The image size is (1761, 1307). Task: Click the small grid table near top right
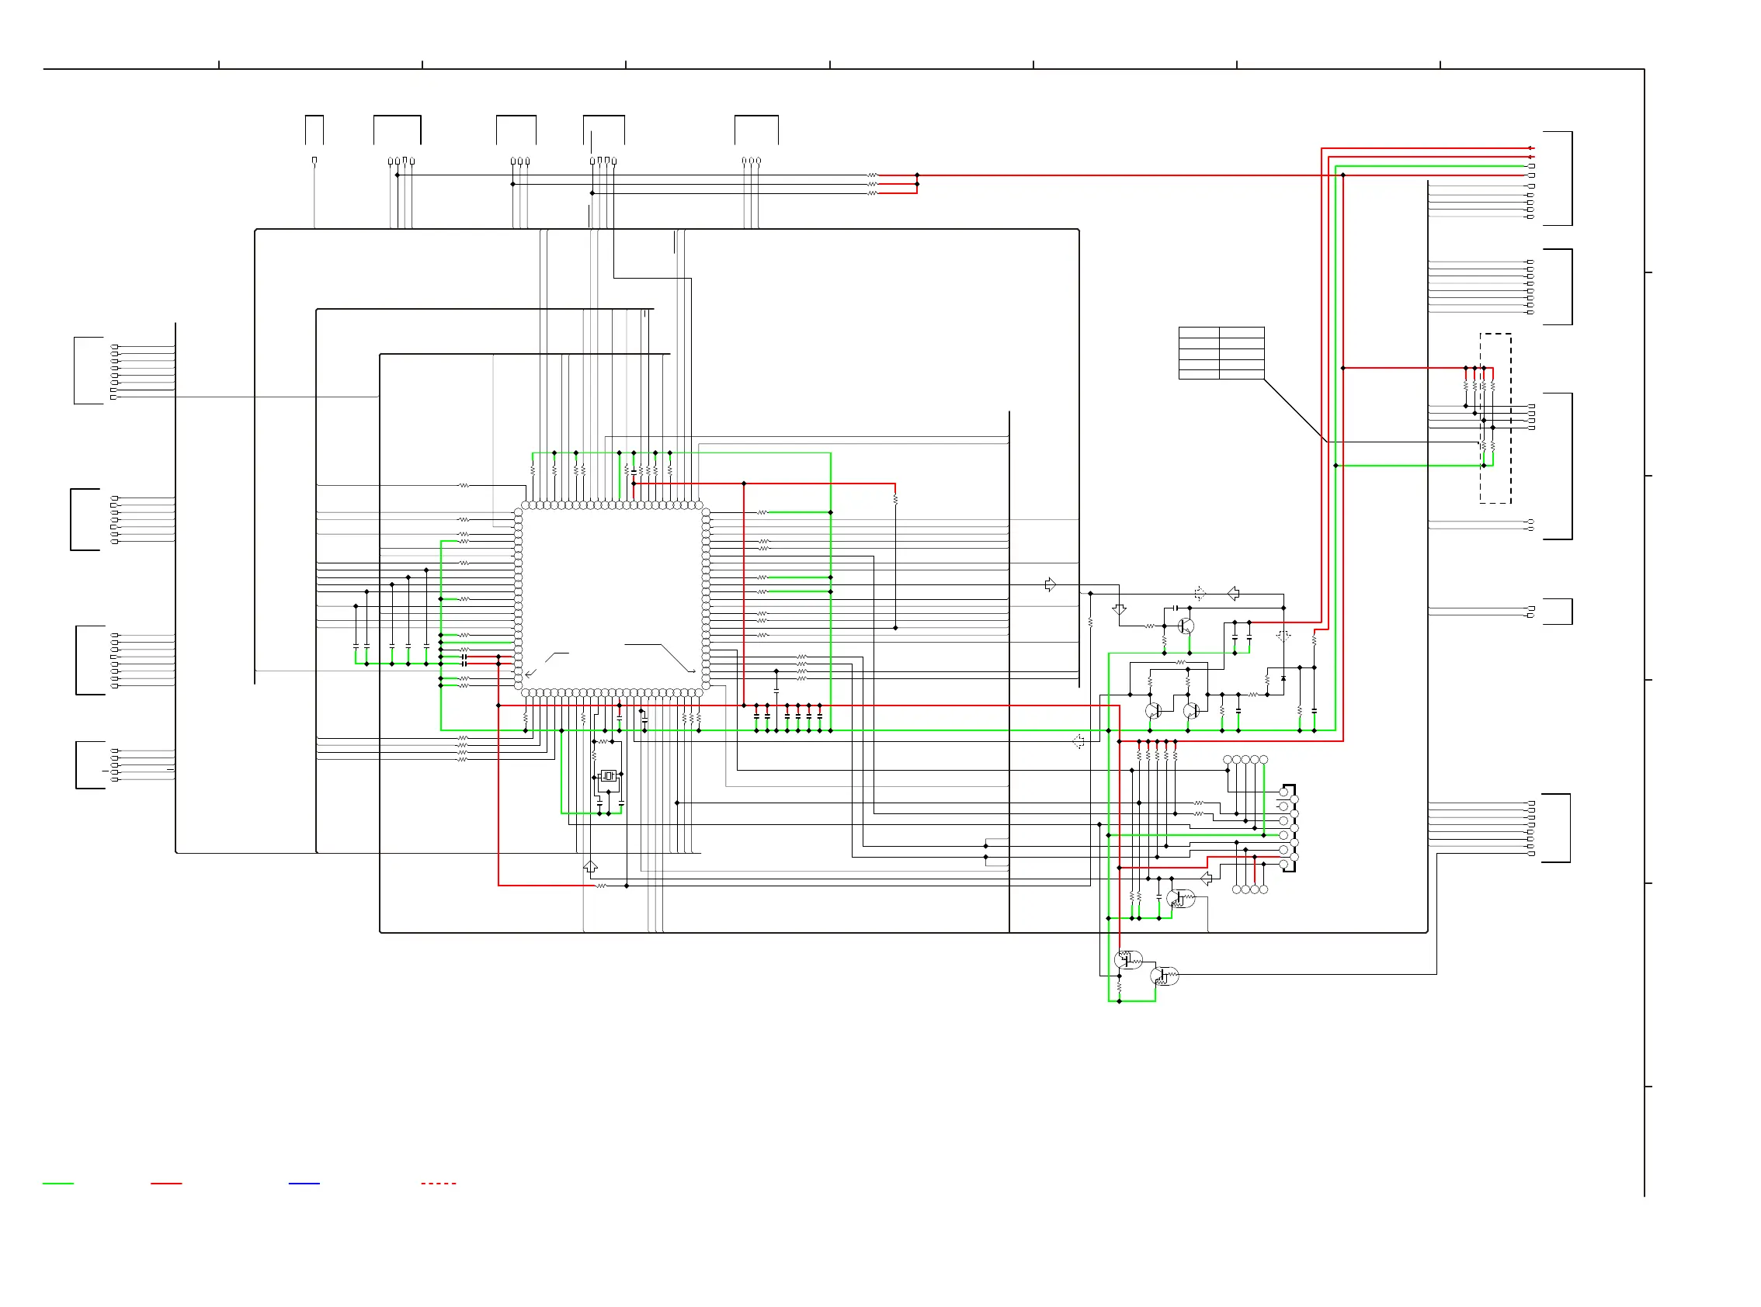point(1221,353)
